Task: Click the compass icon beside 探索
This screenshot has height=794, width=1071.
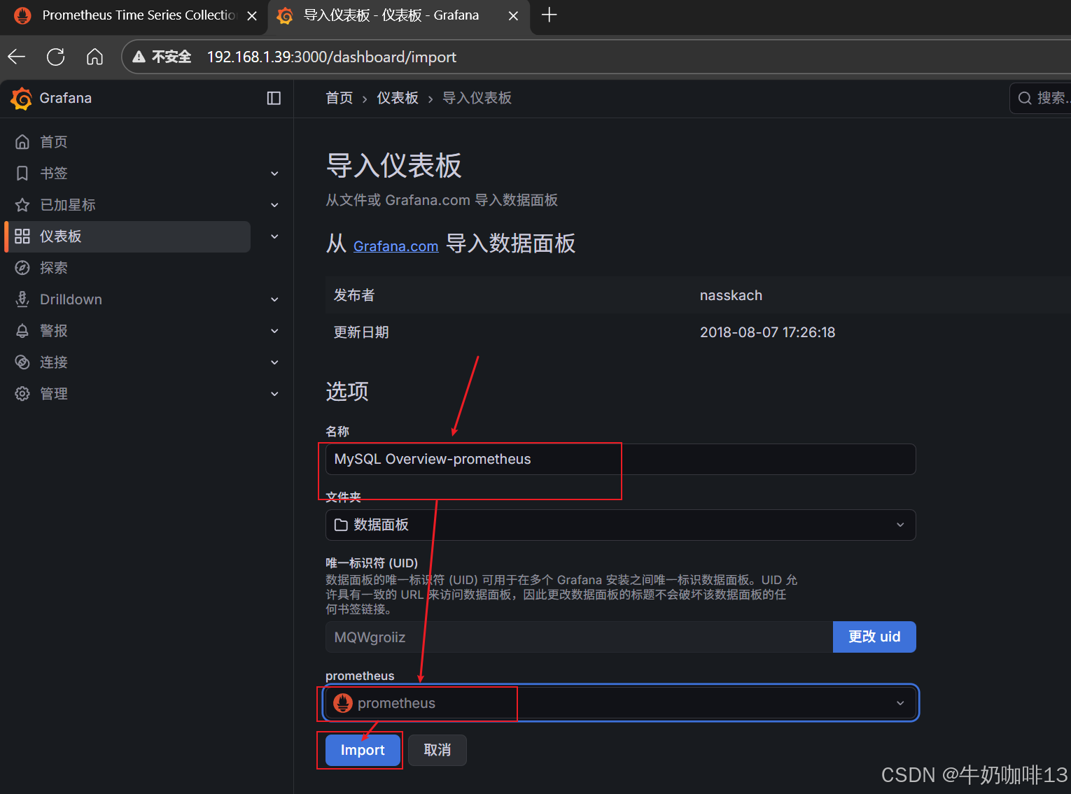Action: click(x=22, y=268)
